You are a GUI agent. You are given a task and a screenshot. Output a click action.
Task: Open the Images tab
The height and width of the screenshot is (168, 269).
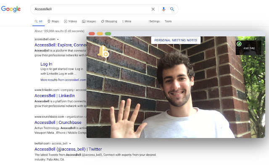(x=89, y=21)
